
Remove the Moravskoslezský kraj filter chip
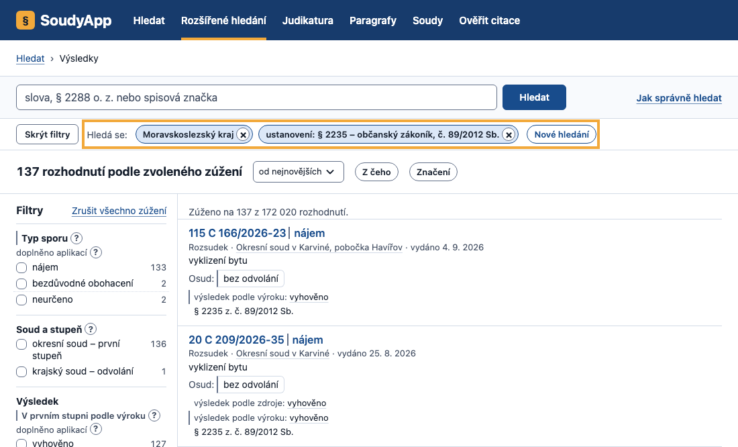click(243, 135)
